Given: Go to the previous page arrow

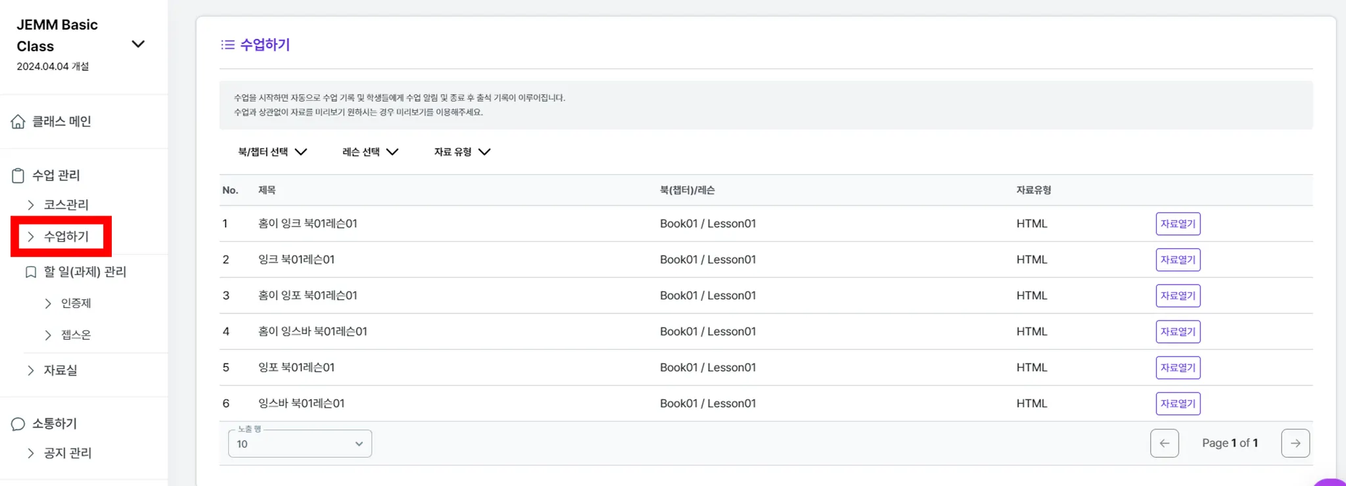Looking at the screenshot, I should point(1164,443).
